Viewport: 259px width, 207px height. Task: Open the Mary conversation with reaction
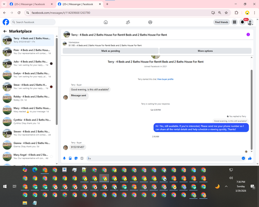[x=27, y=110]
